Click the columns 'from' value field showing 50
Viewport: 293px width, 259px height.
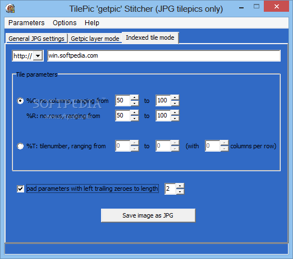tap(123, 100)
